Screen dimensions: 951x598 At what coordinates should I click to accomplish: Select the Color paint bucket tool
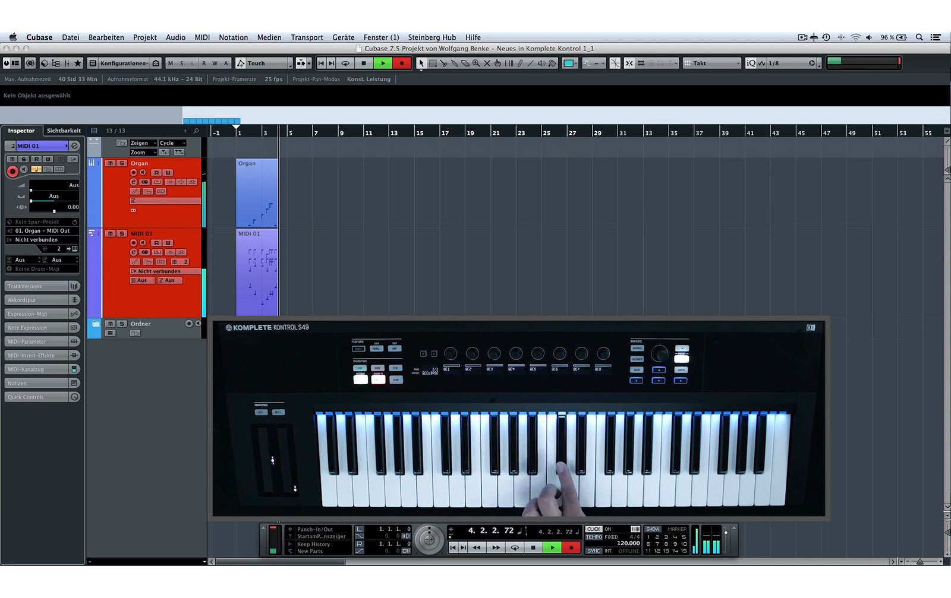click(552, 63)
